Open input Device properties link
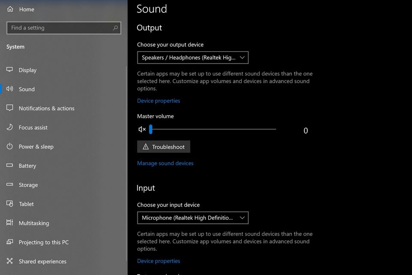 coord(158,261)
